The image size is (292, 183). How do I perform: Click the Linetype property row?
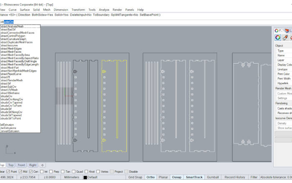pyautogui.click(x=284, y=69)
